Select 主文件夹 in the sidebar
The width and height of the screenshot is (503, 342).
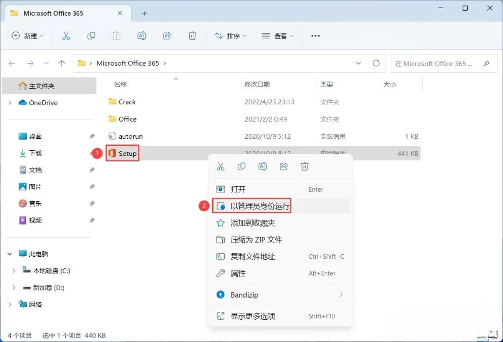[49, 86]
